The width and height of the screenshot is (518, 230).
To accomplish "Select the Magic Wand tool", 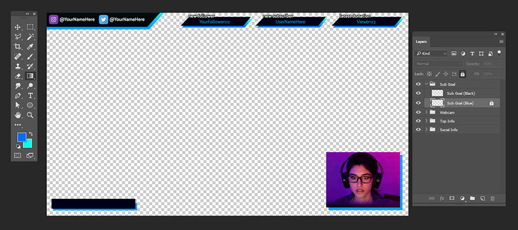I will (30, 37).
